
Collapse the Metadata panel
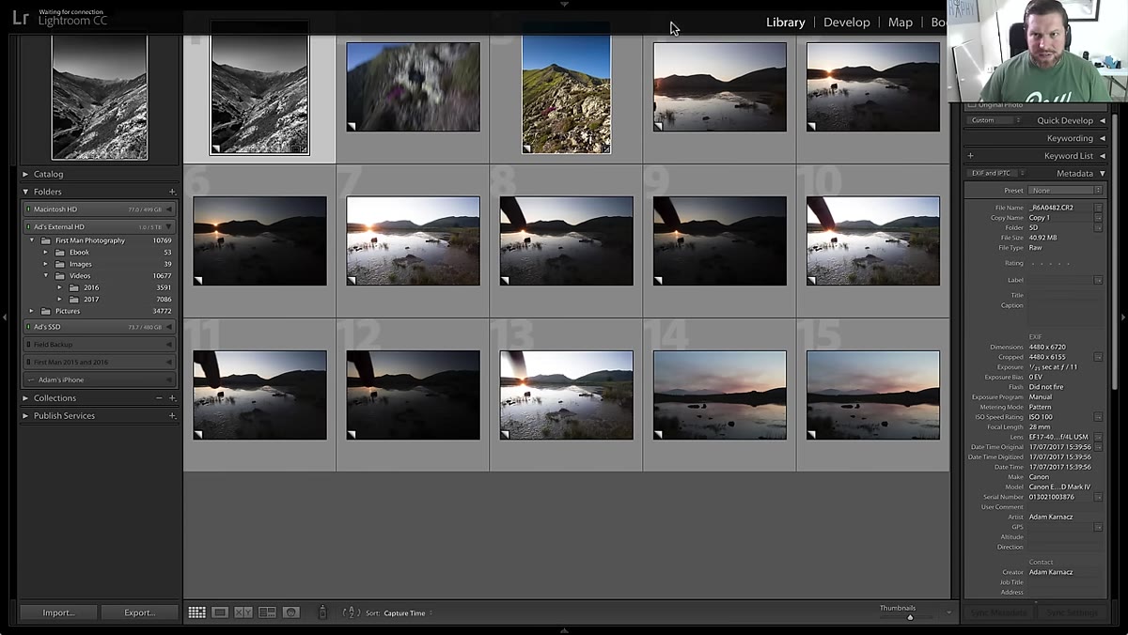point(1103,174)
